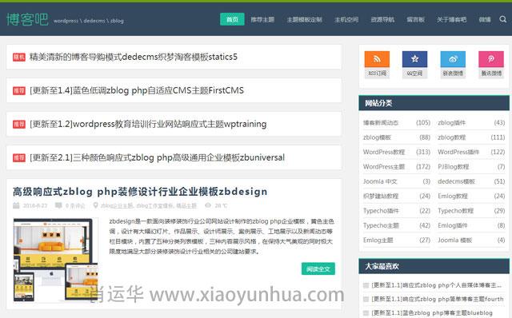Click the green 阅读全文 button
The width and height of the screenshot is (512, 318).
(x=318, y=268)
